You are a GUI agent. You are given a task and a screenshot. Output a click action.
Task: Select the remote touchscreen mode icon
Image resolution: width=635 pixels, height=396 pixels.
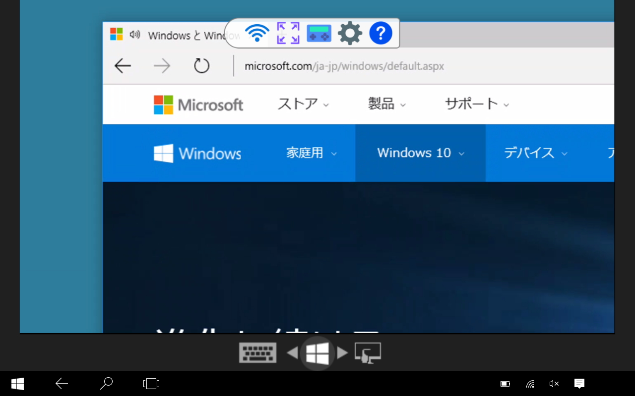tap(368, 353)
